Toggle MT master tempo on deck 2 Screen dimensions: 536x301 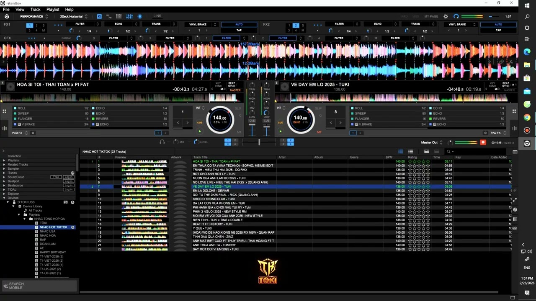tap(320, 132)
